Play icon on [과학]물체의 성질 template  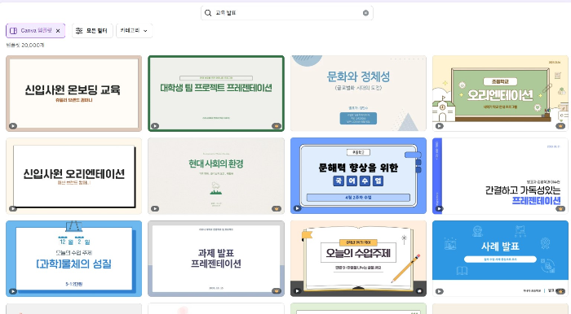[13, 291]
